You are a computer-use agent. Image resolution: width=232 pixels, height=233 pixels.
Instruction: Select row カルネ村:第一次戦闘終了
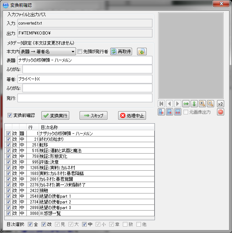[80, 185]
